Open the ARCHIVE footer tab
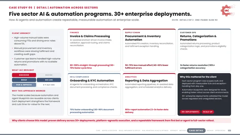 point(210,130)
